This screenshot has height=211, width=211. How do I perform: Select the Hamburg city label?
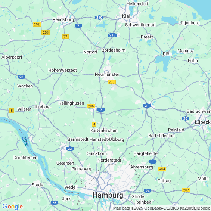click(108, 195)
